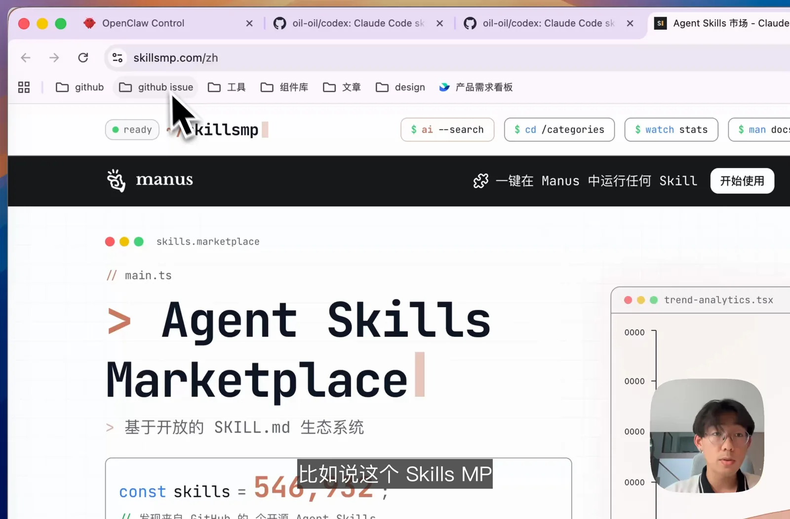Open the site information icon in address bar
Viewport: 790px width, 519px height.
click(x=118, y=58)
